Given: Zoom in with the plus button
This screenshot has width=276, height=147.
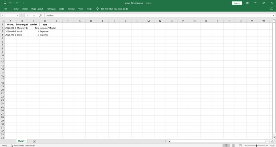Looking at the screenshot, I should click(x=267, y=146).
